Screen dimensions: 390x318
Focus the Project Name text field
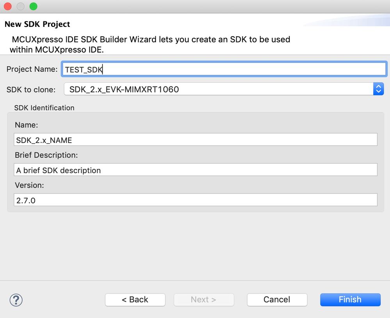tap(224, 69)
